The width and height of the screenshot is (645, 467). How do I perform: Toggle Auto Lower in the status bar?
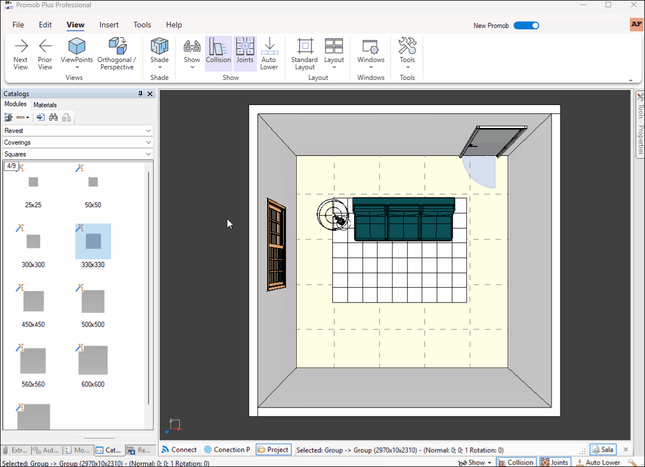(x=598, y=463)
